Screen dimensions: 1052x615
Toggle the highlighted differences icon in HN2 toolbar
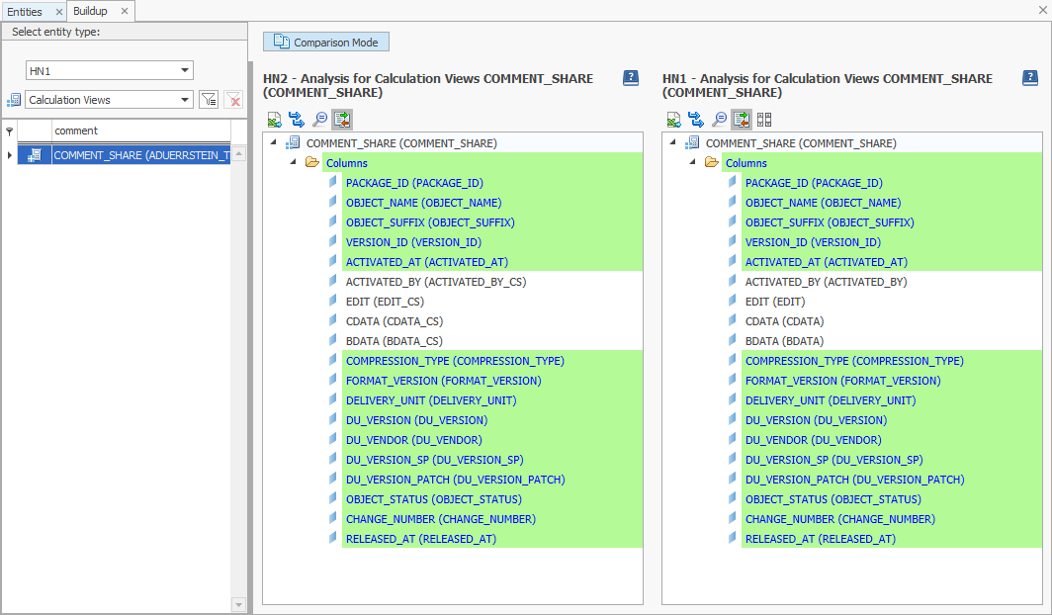click(341, 119)
